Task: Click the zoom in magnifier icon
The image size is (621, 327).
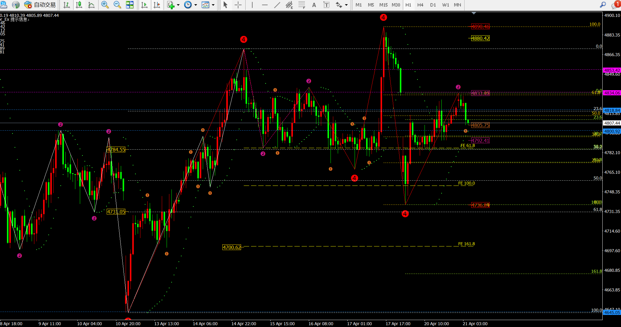Action: pos(105,5)
